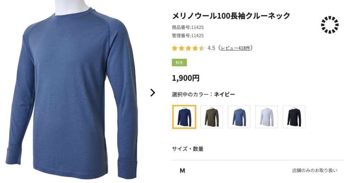Image resolution: width=349 pixels, height=183 pixels.
Task: Click the メリノウール100長袖クルーネック title
Action: tap(231, 16)
